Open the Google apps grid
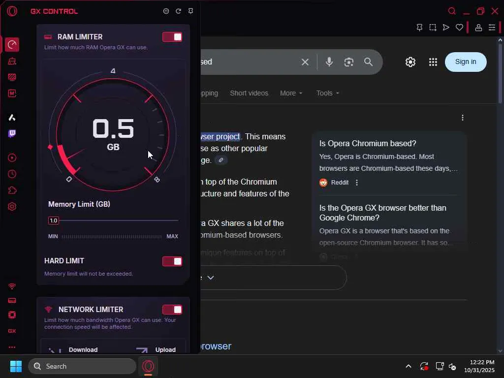Image resolution: width=504 pixels, height=378 pixels. coord(433,62)
